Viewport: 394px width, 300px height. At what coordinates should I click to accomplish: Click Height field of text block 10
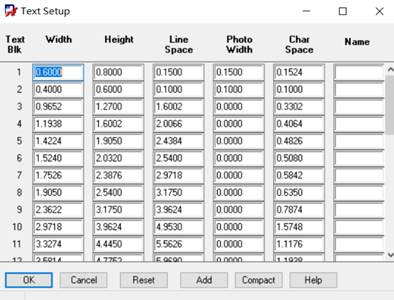[x=119, y=227]
